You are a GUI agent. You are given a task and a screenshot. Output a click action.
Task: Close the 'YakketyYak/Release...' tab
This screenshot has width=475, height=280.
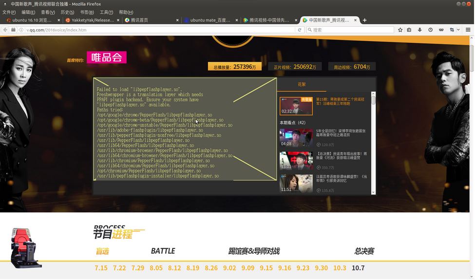(x=118, y=20)
